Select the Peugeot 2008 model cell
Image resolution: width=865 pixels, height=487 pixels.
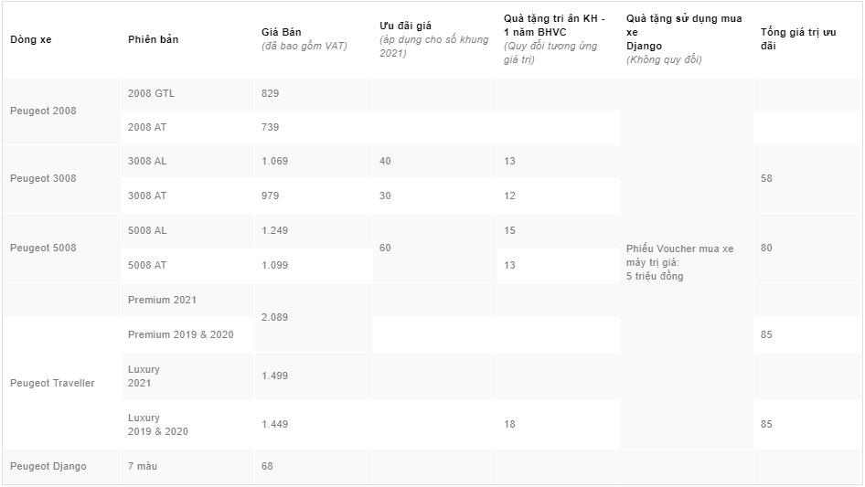pos(43,111)
